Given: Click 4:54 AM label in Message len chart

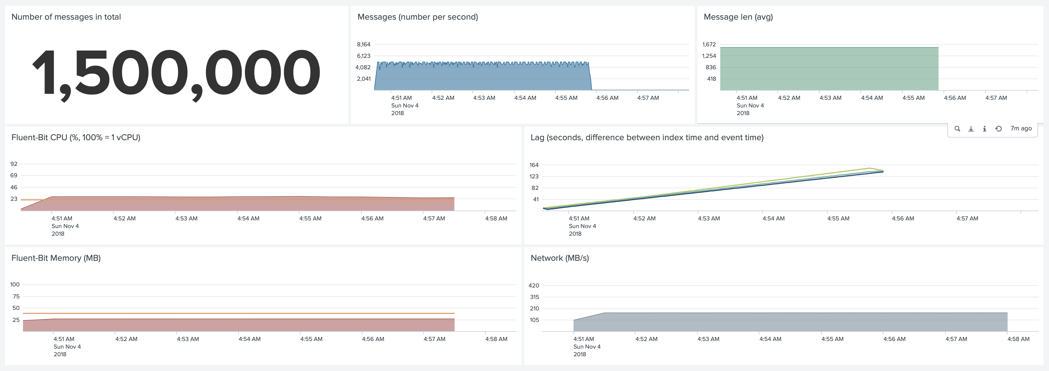Looking at the screenshot, I should 872,98.
